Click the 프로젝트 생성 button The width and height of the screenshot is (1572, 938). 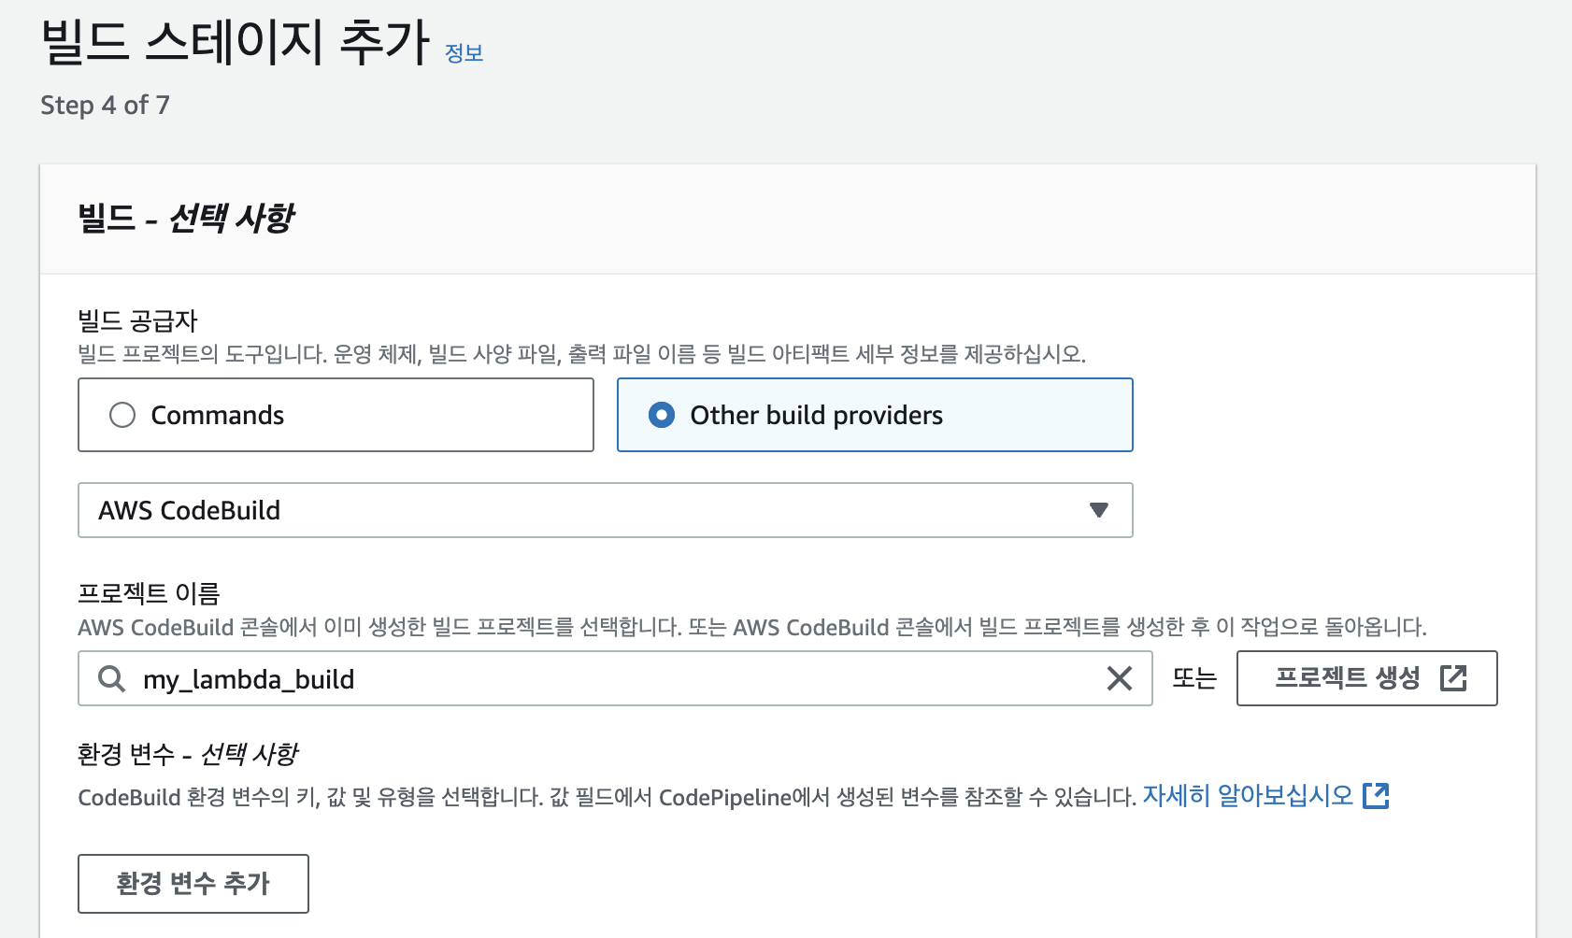[1366, 678]
